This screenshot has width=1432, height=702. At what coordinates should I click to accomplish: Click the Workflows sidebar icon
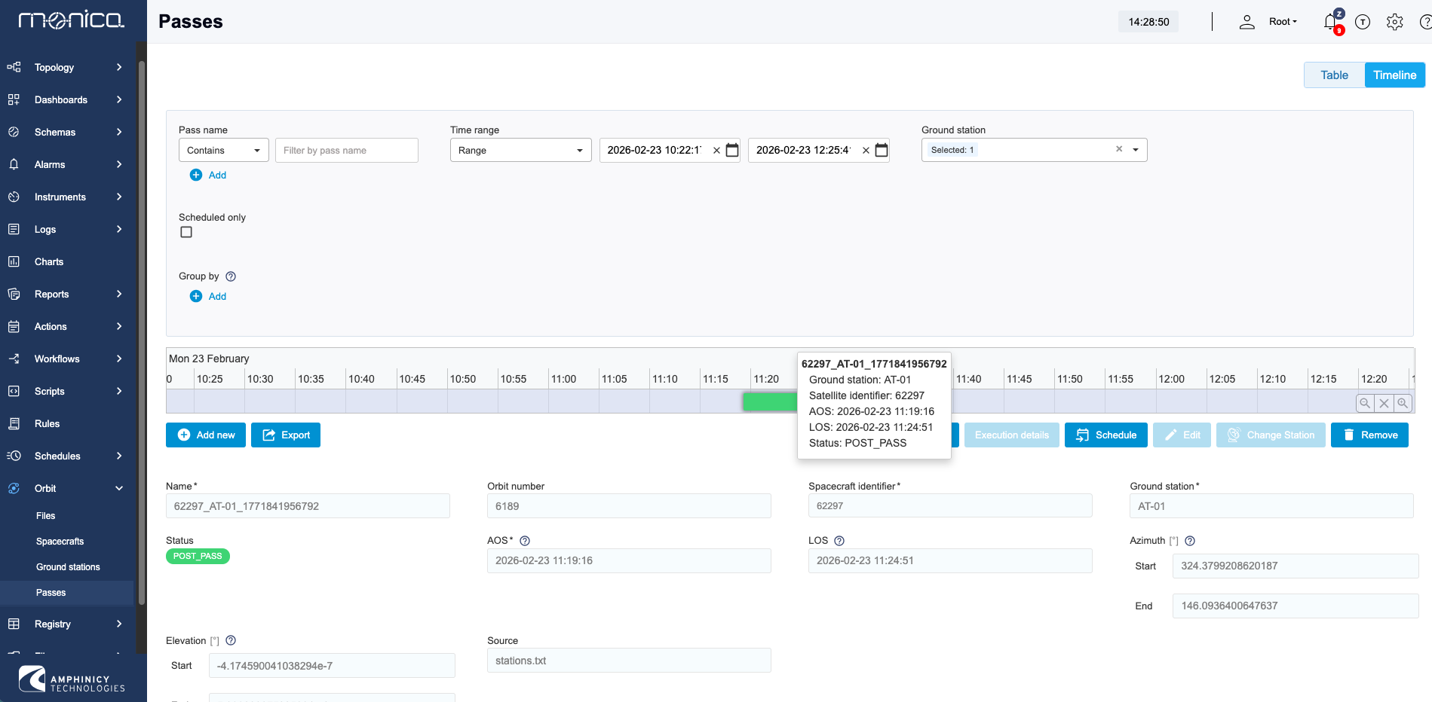pos(14,359)
